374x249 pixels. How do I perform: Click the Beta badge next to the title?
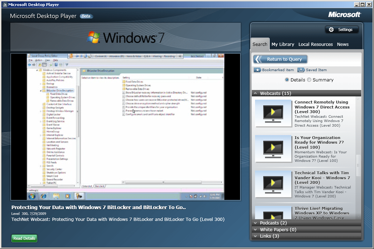[x=86, y=16]
